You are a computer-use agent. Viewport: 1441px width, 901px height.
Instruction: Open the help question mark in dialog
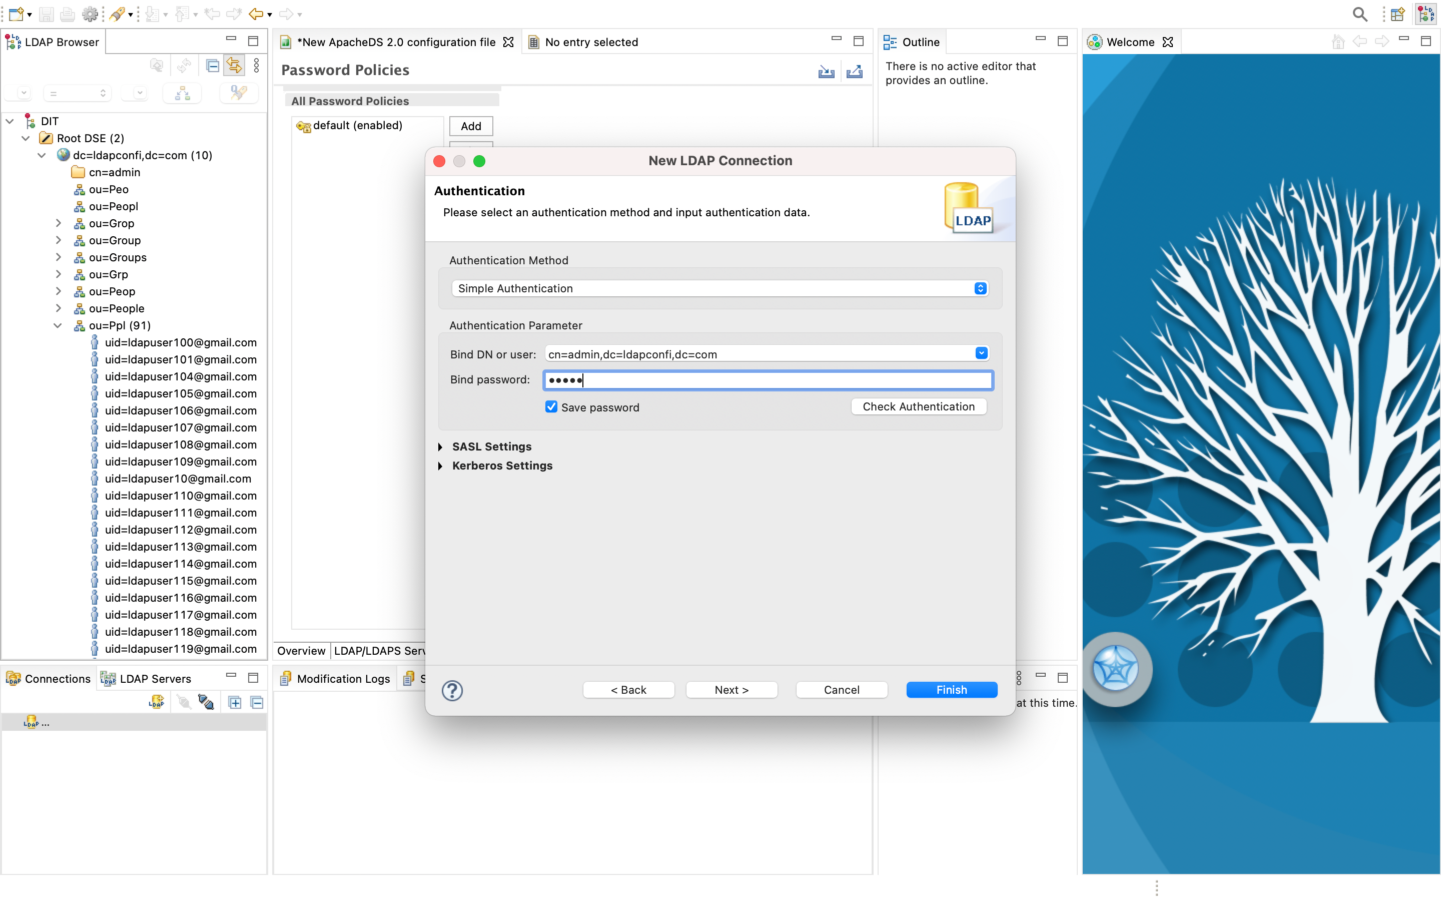click(x=452, y=690)
